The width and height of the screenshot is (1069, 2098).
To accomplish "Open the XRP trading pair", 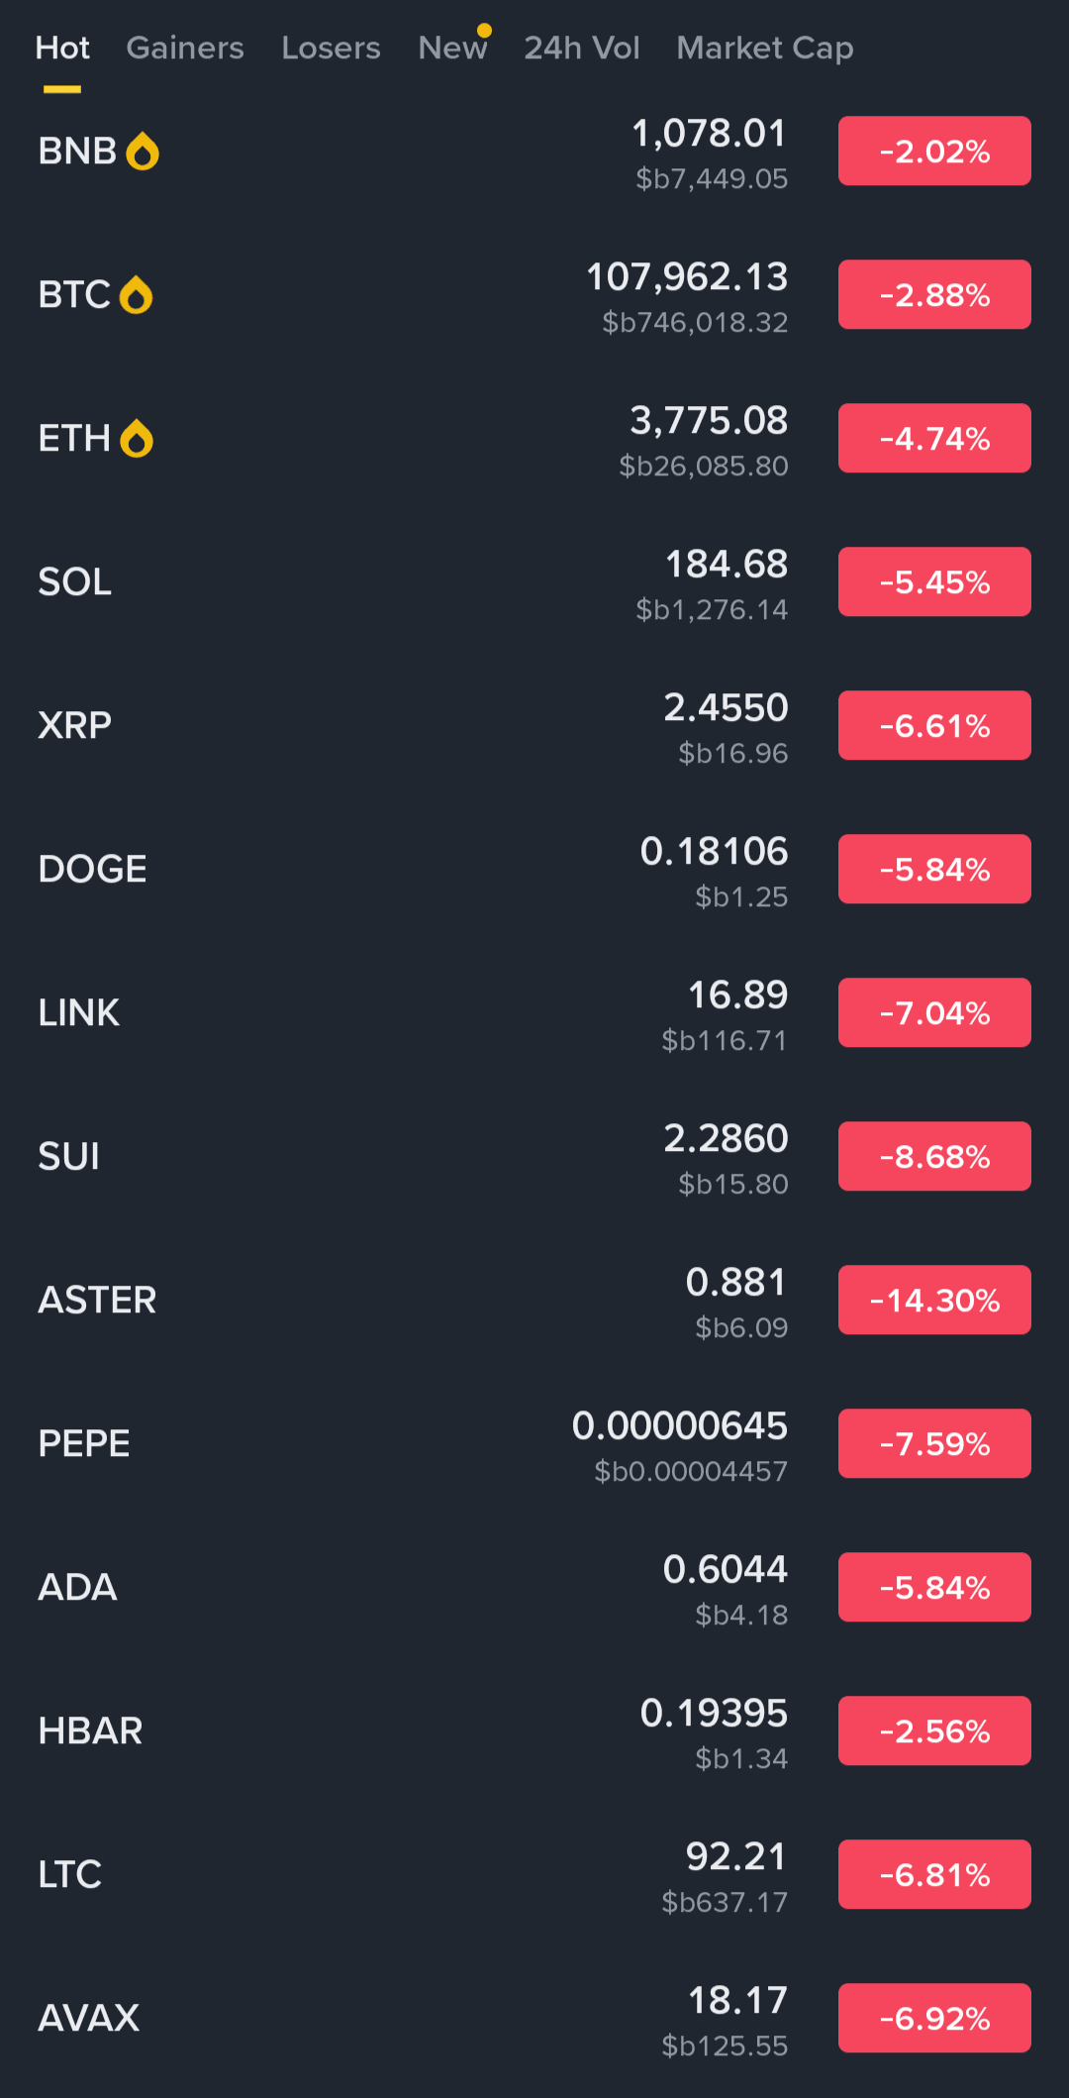I will [x=534, y=726].
